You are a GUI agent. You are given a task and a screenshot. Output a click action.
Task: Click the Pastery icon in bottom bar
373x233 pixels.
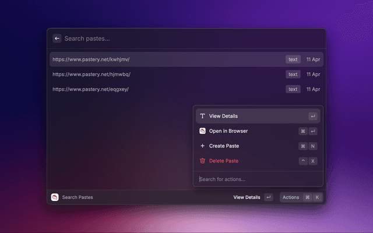point(55,197)
